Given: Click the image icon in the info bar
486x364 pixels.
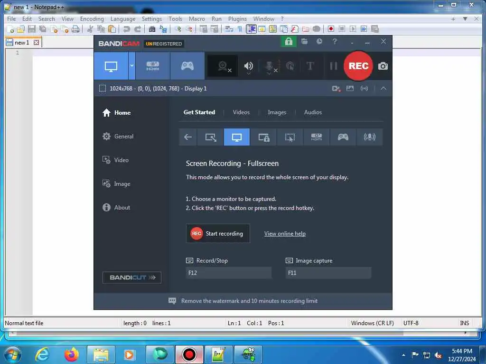Looking at the screenshot, I should tap(350, 89).
